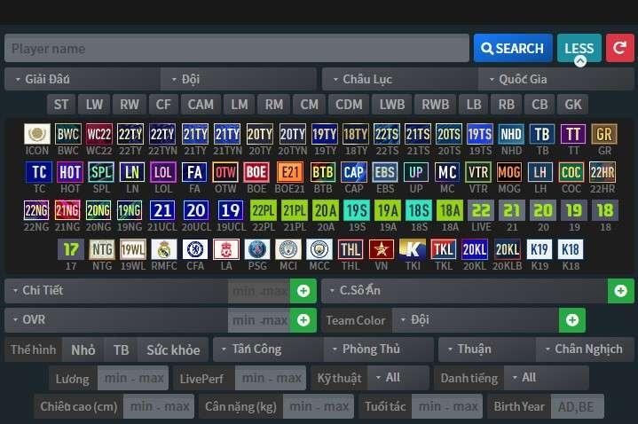Viewport: 638px width, 424px height.
Task: Open the Chi Tiết dropdown
Action: 116,291
